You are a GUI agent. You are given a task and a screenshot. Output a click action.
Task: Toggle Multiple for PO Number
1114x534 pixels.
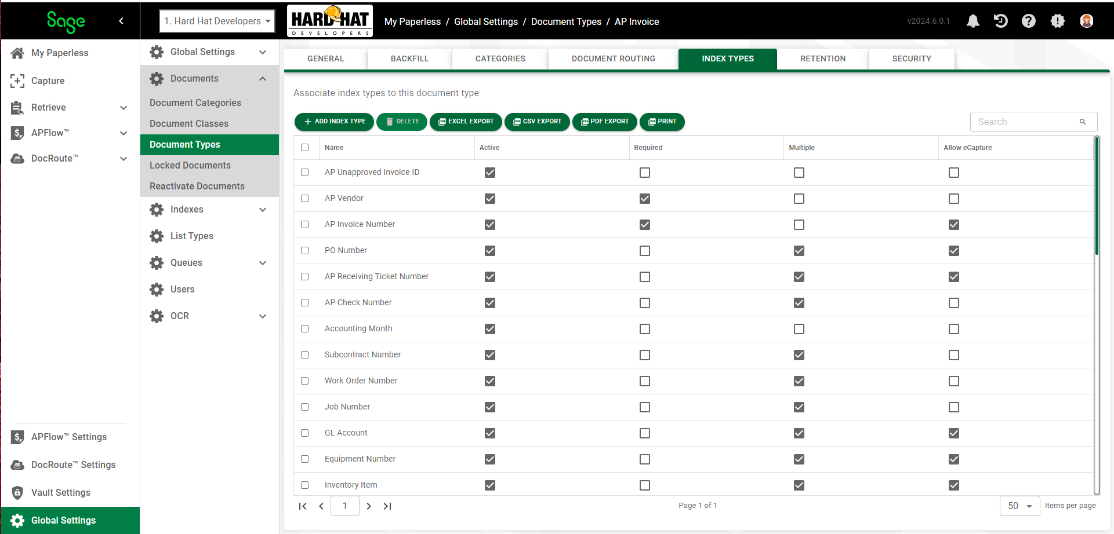[x=799, y=251]
